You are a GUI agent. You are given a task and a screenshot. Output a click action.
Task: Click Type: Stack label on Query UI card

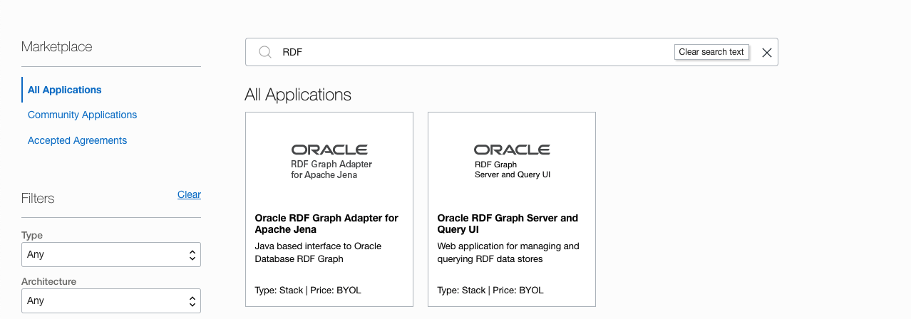[x=460, y=290]
